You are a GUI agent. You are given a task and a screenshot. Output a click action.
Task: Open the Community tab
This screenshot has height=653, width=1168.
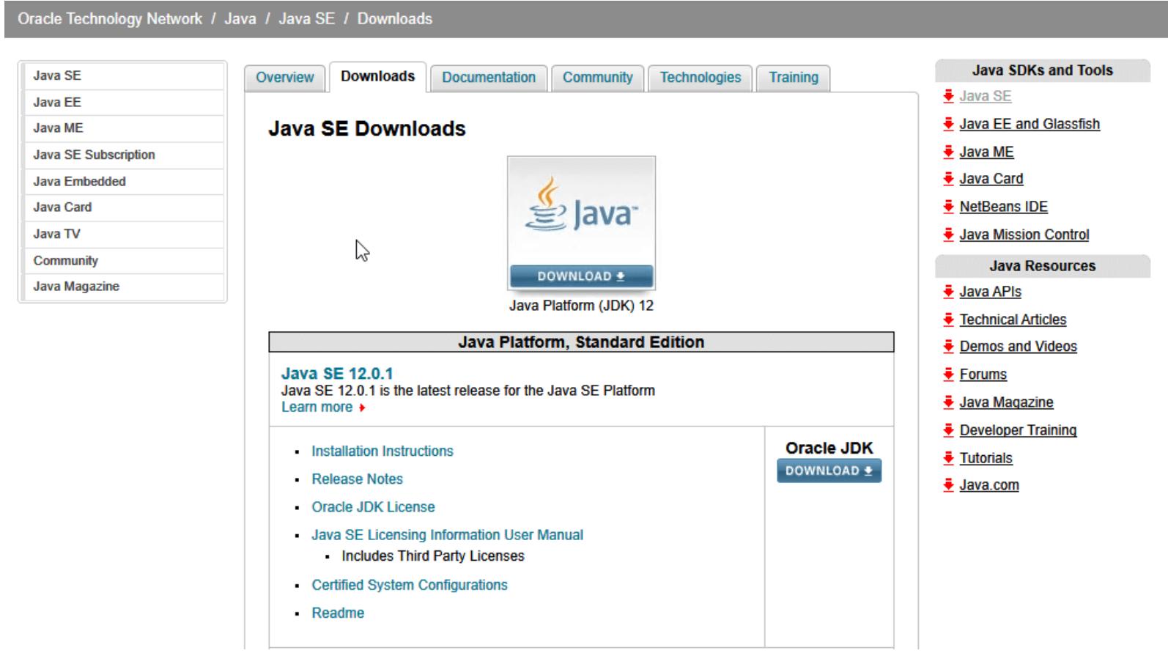point(597,77)
